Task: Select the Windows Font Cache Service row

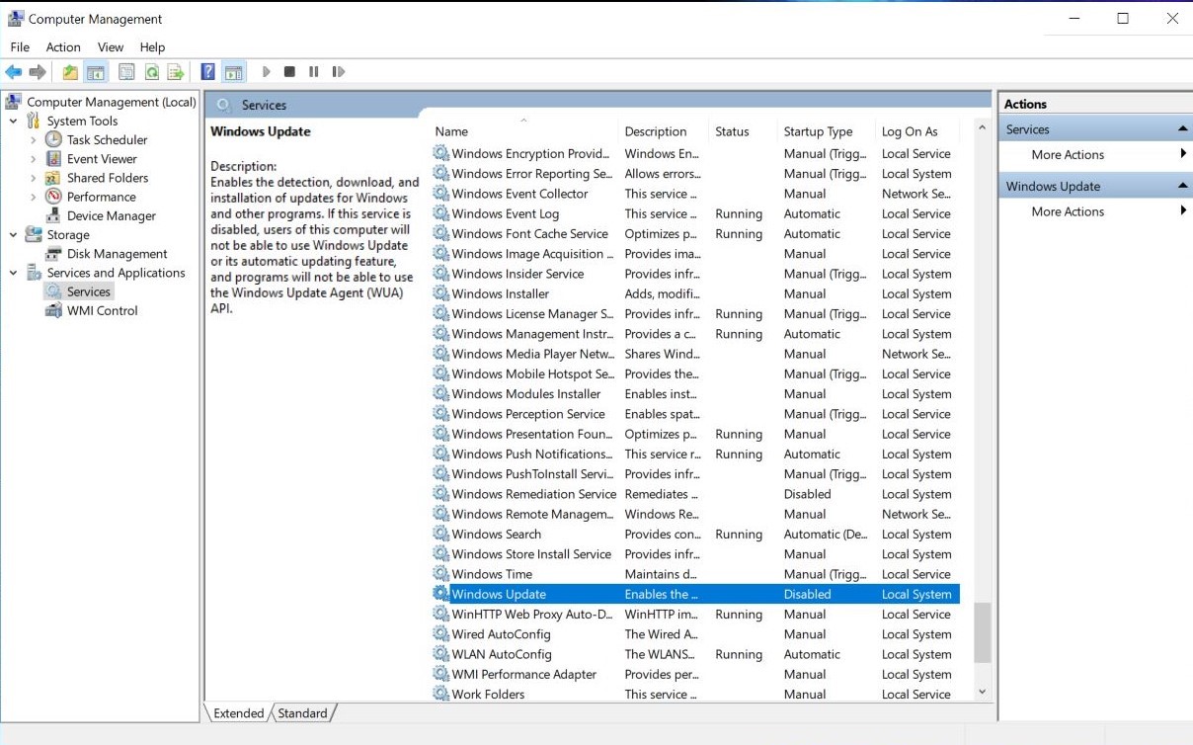Action: pyautogui.click(x=696, y=234)
